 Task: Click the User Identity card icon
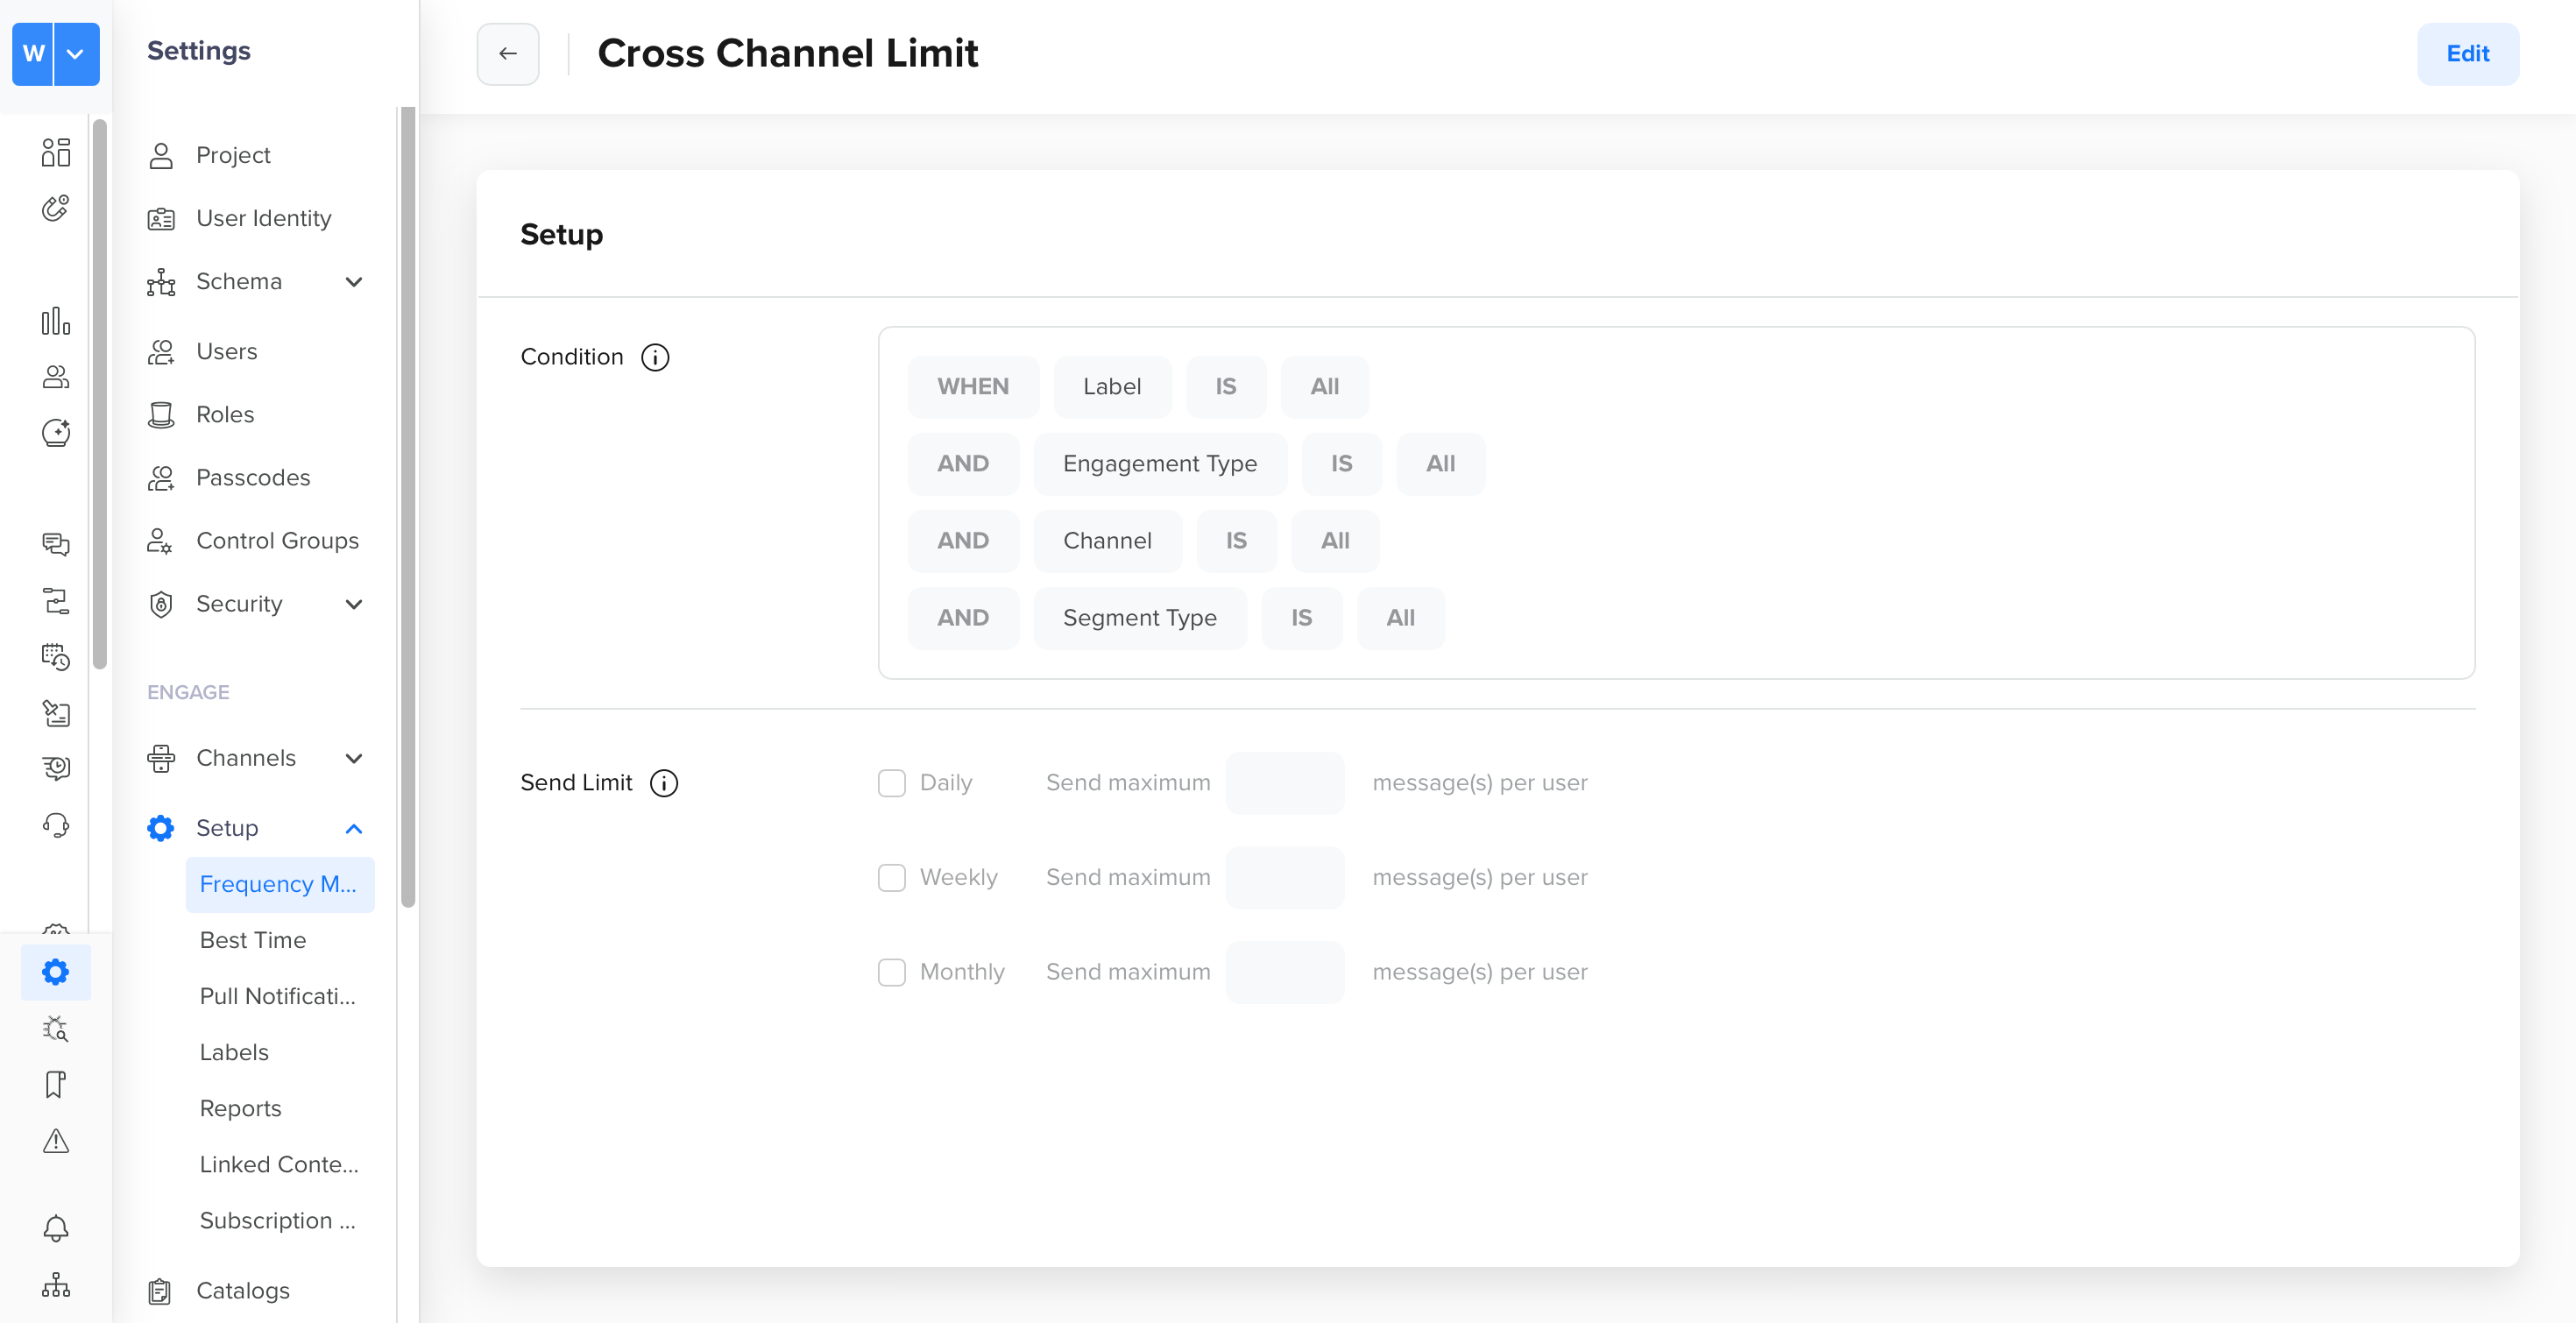click(x=161, y=218)
